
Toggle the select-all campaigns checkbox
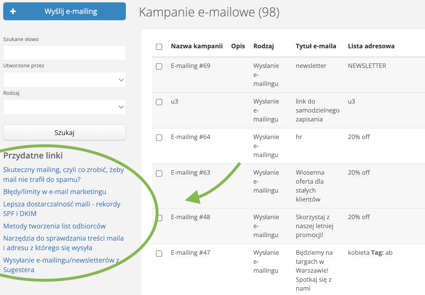[x=159, y=47]
